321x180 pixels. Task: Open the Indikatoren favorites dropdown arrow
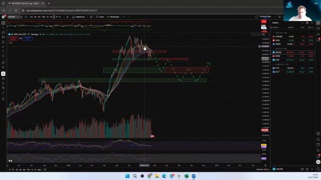pyautogui.click(x=87, y=17)
